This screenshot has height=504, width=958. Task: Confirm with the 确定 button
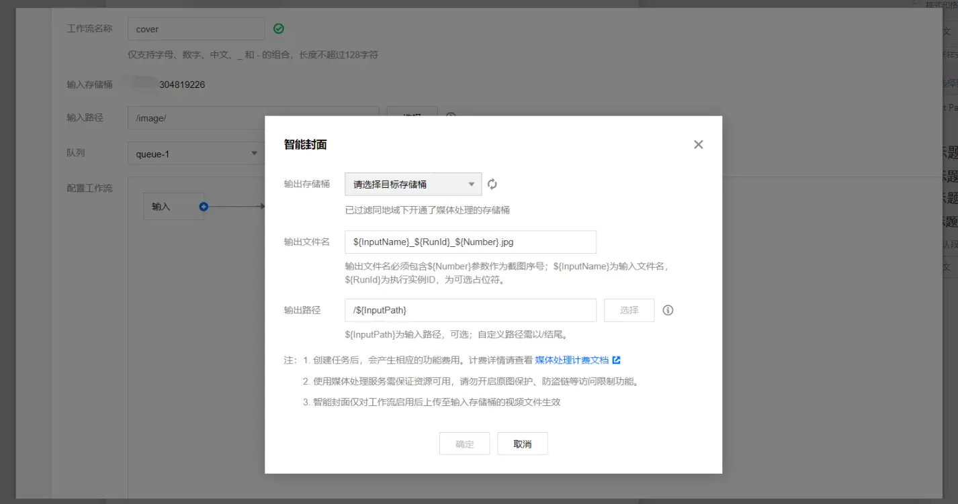tap(464, 444)
